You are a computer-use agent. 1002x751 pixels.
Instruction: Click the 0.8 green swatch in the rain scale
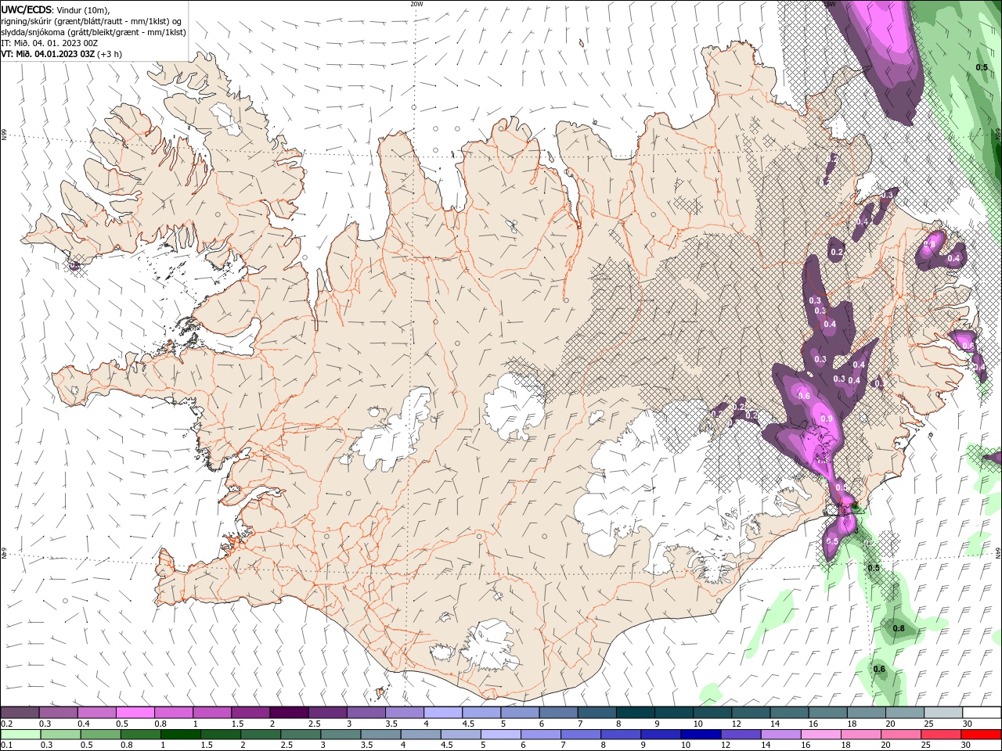(x=141, y=735)
